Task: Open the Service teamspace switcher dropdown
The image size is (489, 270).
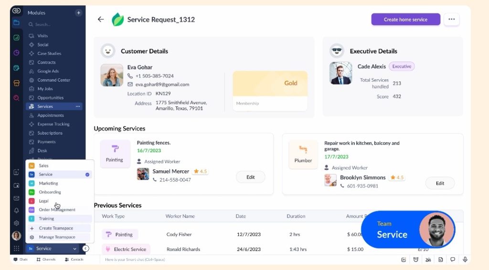Action: 52,249
